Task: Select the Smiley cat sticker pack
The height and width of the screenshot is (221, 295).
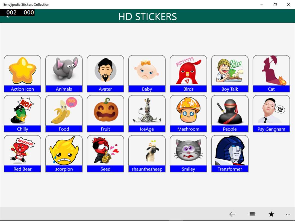Action: click(188, 154)
